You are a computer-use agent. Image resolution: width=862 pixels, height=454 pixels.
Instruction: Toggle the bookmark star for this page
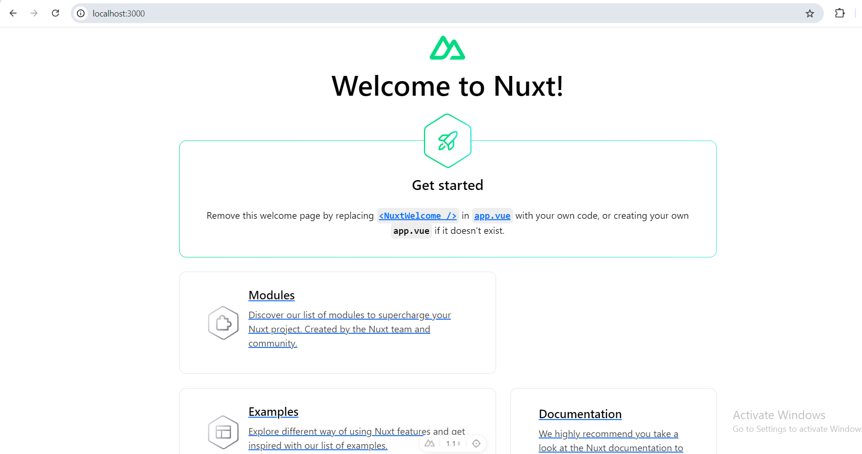tap(811, 13)
